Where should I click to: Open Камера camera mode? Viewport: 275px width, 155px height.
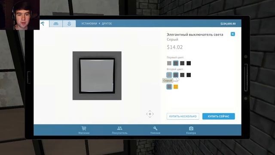tap(191, 130)
